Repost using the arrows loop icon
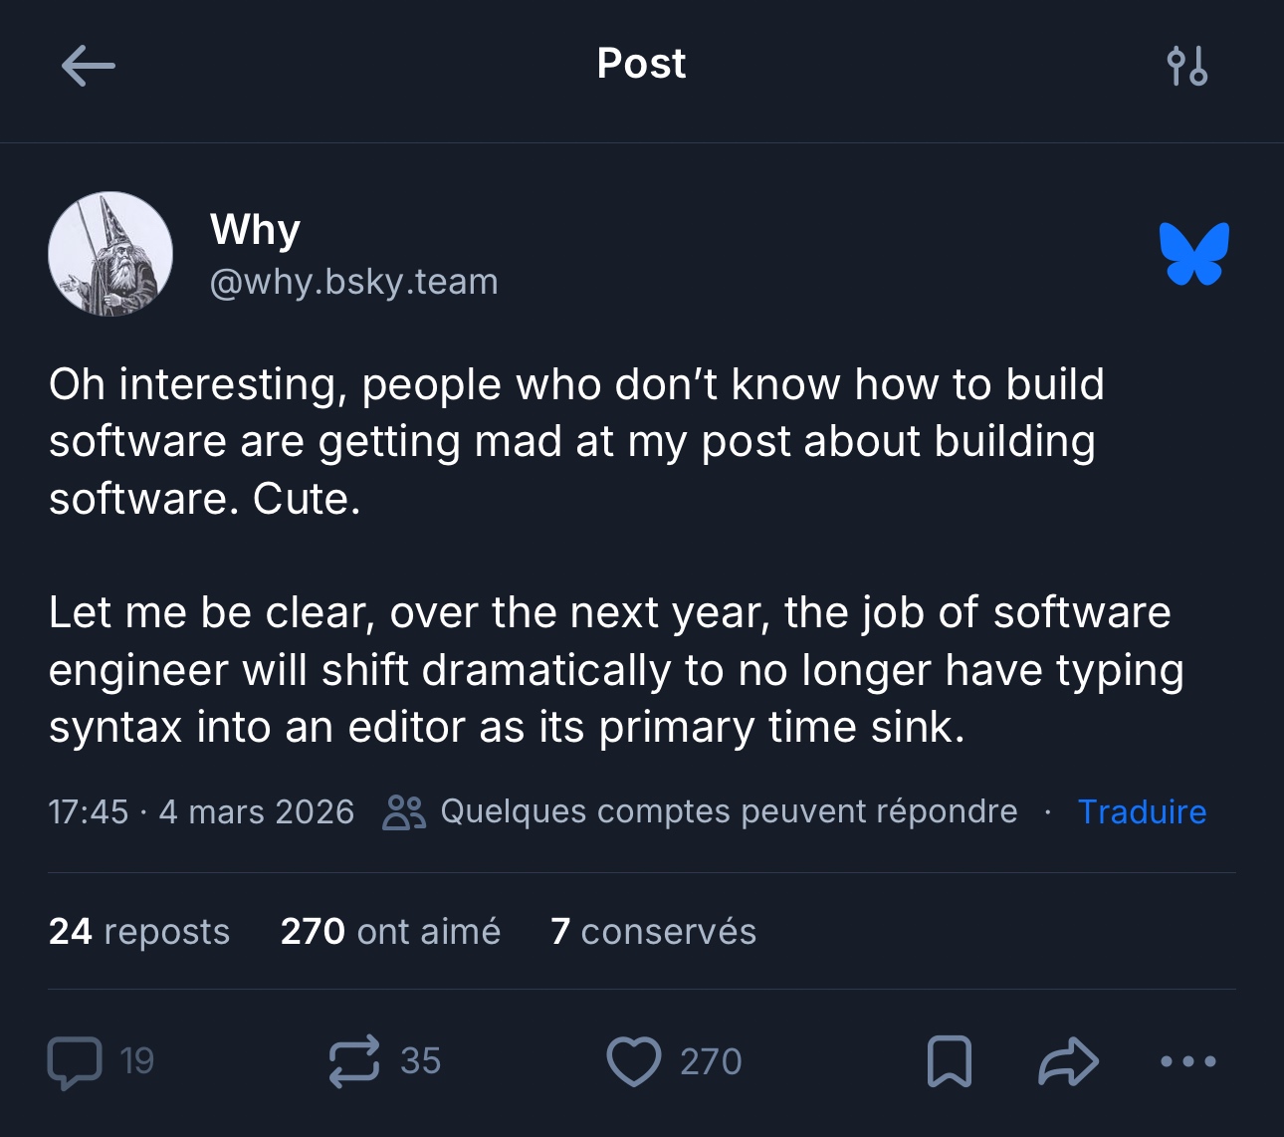This screenshot has width=1284, height=1137. [x=354, y=1061]
